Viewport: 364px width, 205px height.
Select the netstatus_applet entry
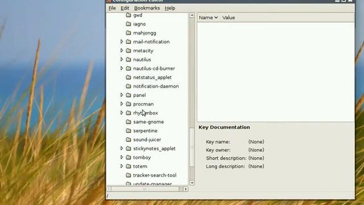(x=152, y=77)
